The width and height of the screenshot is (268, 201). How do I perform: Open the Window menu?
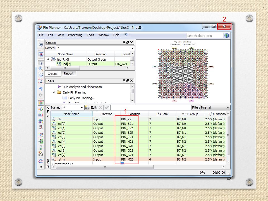[x=104, y=35]
